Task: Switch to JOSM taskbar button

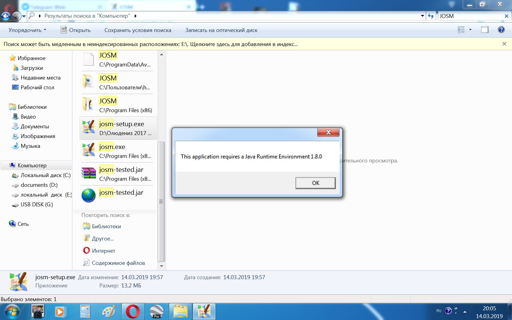Action: pos(204,311)
